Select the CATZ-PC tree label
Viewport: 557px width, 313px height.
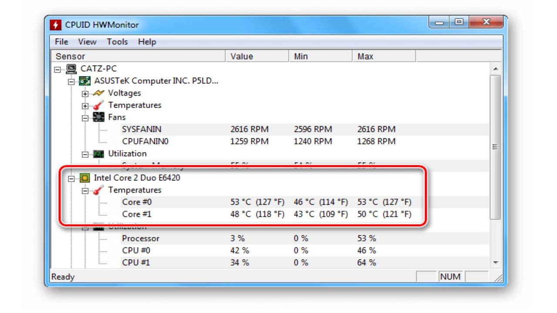[x=99, y=69]
